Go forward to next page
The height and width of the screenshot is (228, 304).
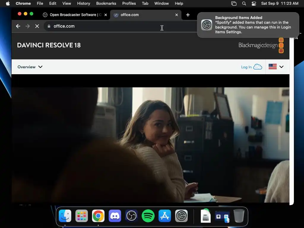coord(28,26)
